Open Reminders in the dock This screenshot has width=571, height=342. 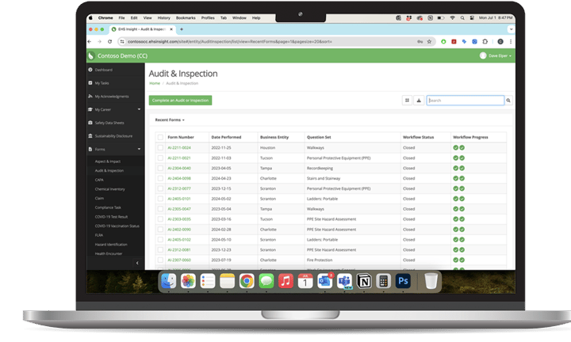coord(208,281)
